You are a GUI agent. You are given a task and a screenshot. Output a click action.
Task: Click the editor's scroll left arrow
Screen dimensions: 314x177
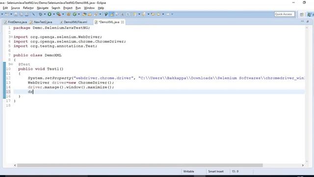click(15, 165)
